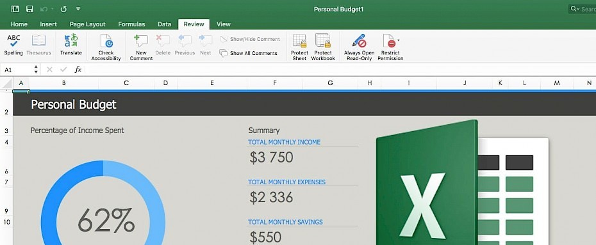Click in the formula bar field

[x=340, y=70]
